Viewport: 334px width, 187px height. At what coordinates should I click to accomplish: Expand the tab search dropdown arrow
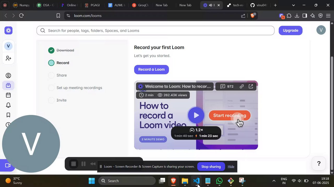294,5
